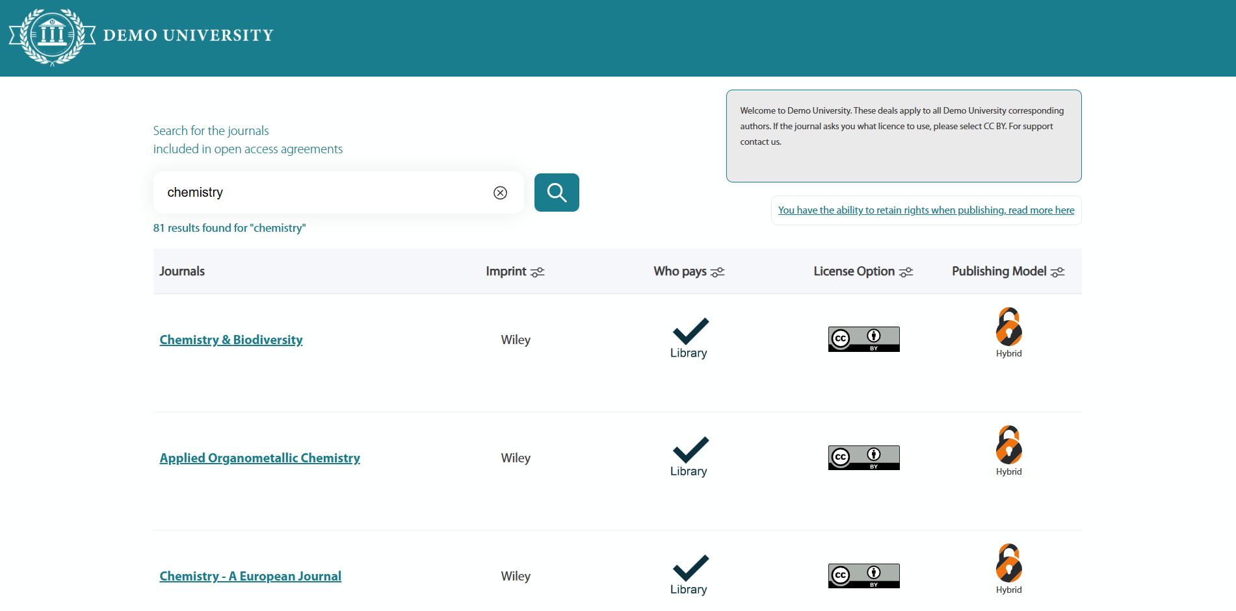Select the Journals column header
Viewport: 1236px width, 611px height.
click(x=182, y=271)
